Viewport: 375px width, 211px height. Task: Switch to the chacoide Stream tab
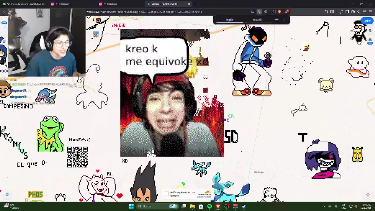[x=23, y=4]
